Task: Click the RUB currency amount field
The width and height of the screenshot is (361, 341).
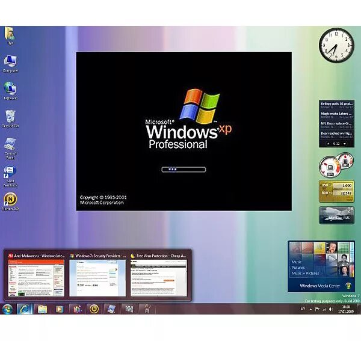Action: (342, 193)
